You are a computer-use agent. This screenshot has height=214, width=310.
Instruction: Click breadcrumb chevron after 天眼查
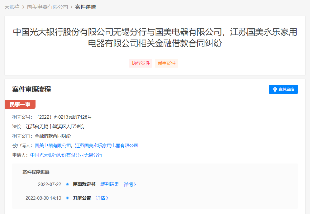point(23,7)
